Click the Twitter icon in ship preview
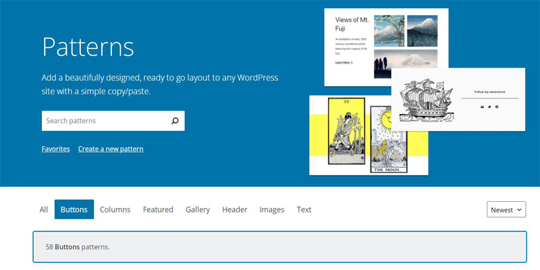The image size is (540, 270). (489, 107)
